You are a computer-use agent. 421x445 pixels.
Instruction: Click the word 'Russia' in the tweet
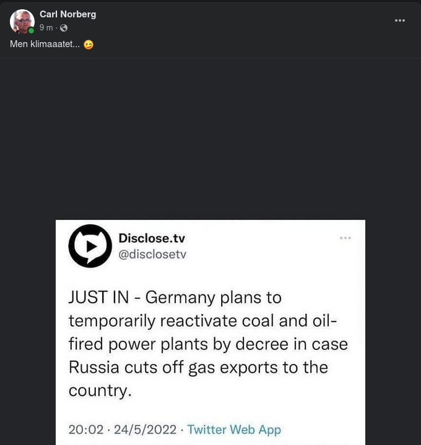click(93, 367)
